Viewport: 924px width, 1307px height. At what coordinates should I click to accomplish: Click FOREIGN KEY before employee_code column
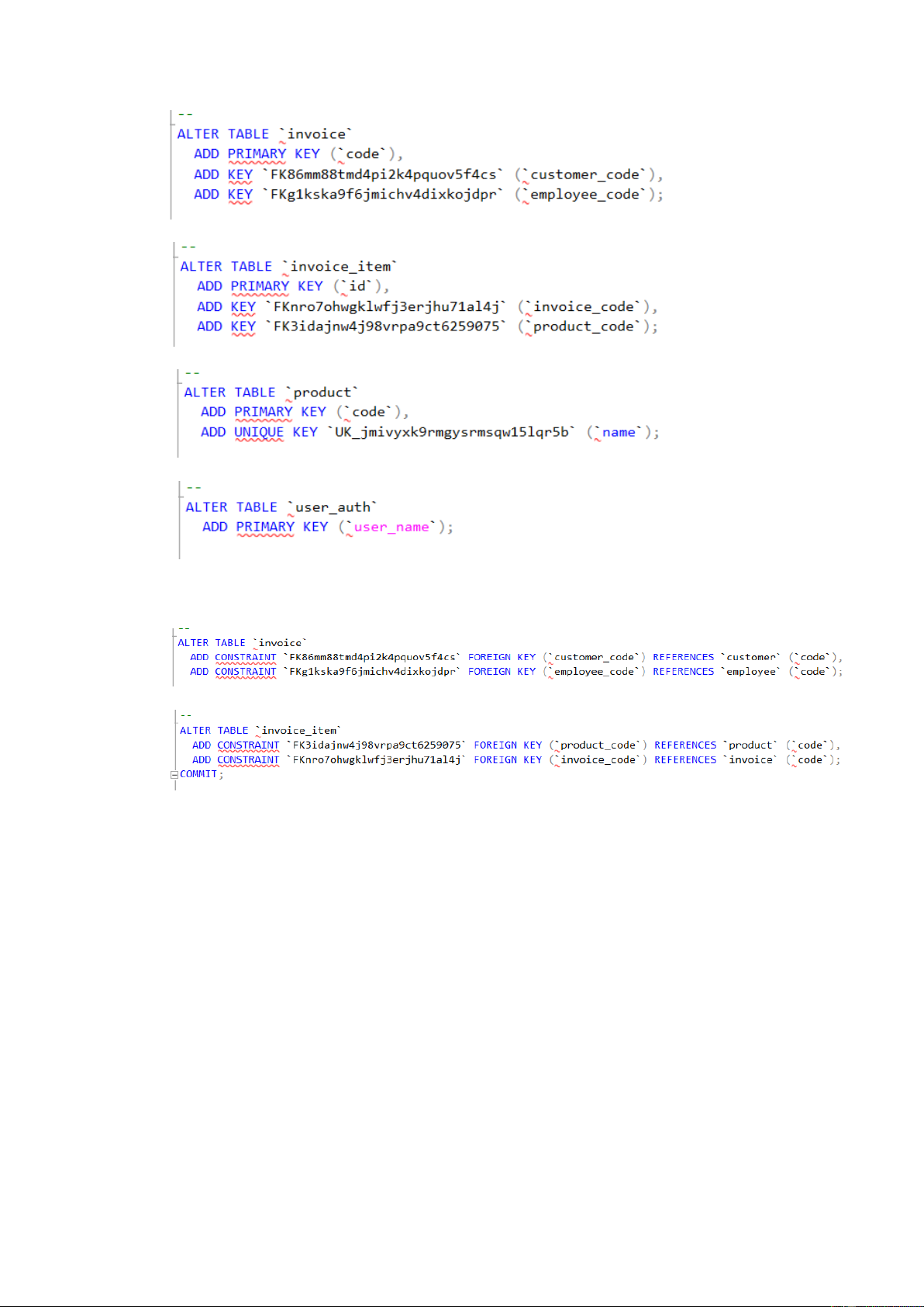502,672
